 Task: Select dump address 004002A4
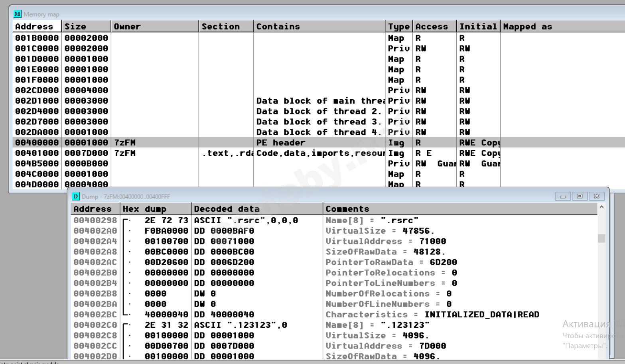[95, 241]
